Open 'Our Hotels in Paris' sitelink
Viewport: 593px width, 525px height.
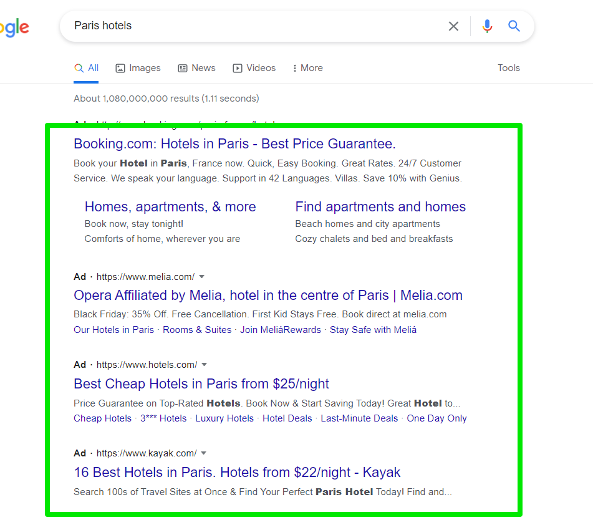point(114,330)
